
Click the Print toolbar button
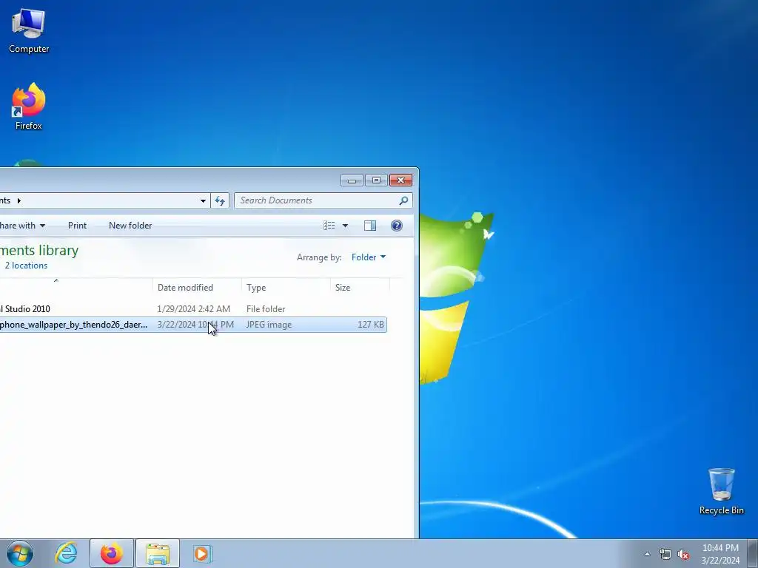pos(77,226)
